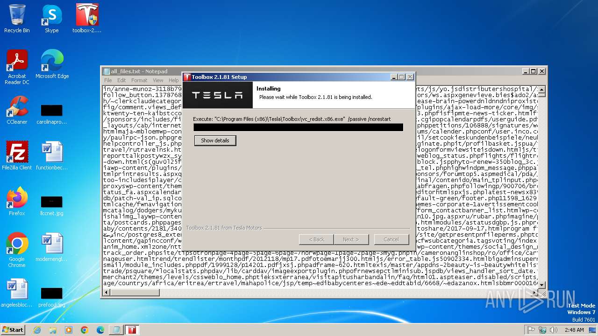This screenshot has width=598, height=336.
Task: Switch to Notepad taskbar item
Action: click(x=116, y=330)
